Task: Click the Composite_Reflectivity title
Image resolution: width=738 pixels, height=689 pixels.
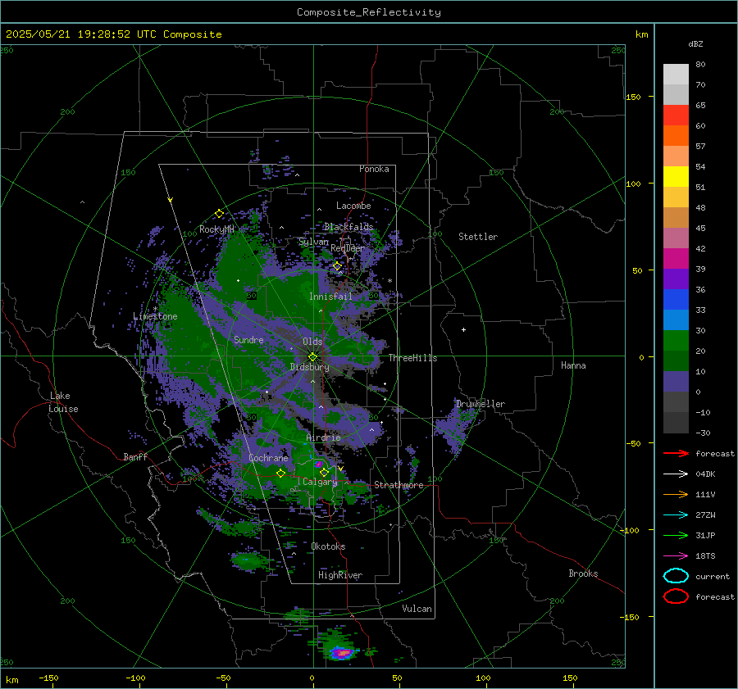Action: click(368, 12)
